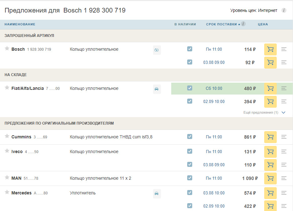
Task: Add MAN 1 090 ₽ offer to cart
Action: 270,178
